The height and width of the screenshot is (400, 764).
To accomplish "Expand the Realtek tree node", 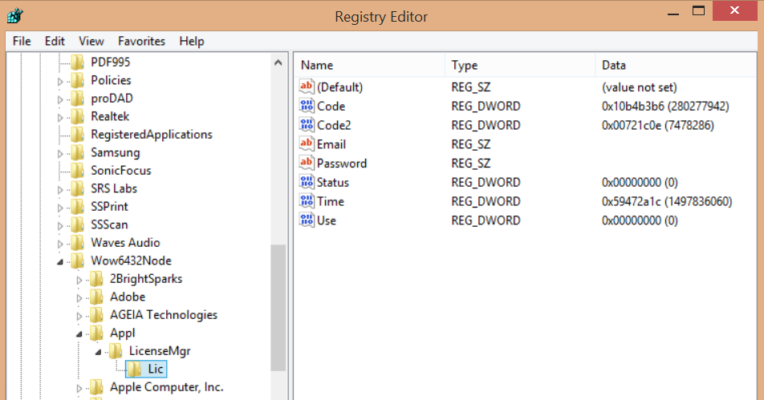I will click(x=60, y=117).
